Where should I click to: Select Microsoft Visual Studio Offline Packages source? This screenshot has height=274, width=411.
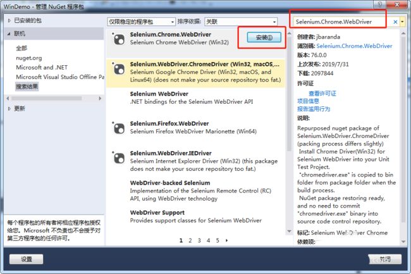(60, 77)
